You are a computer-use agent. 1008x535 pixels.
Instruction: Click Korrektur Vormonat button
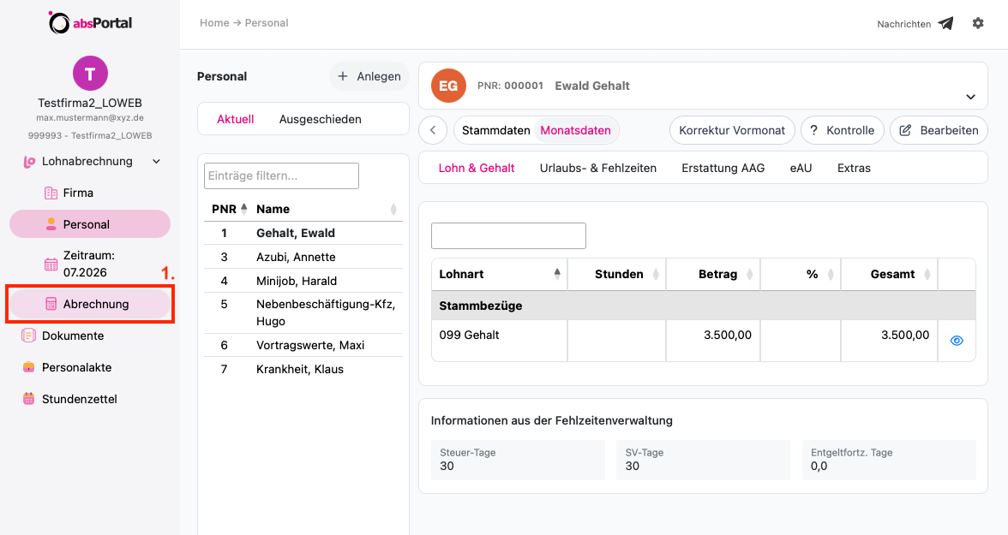coord(732,130)
